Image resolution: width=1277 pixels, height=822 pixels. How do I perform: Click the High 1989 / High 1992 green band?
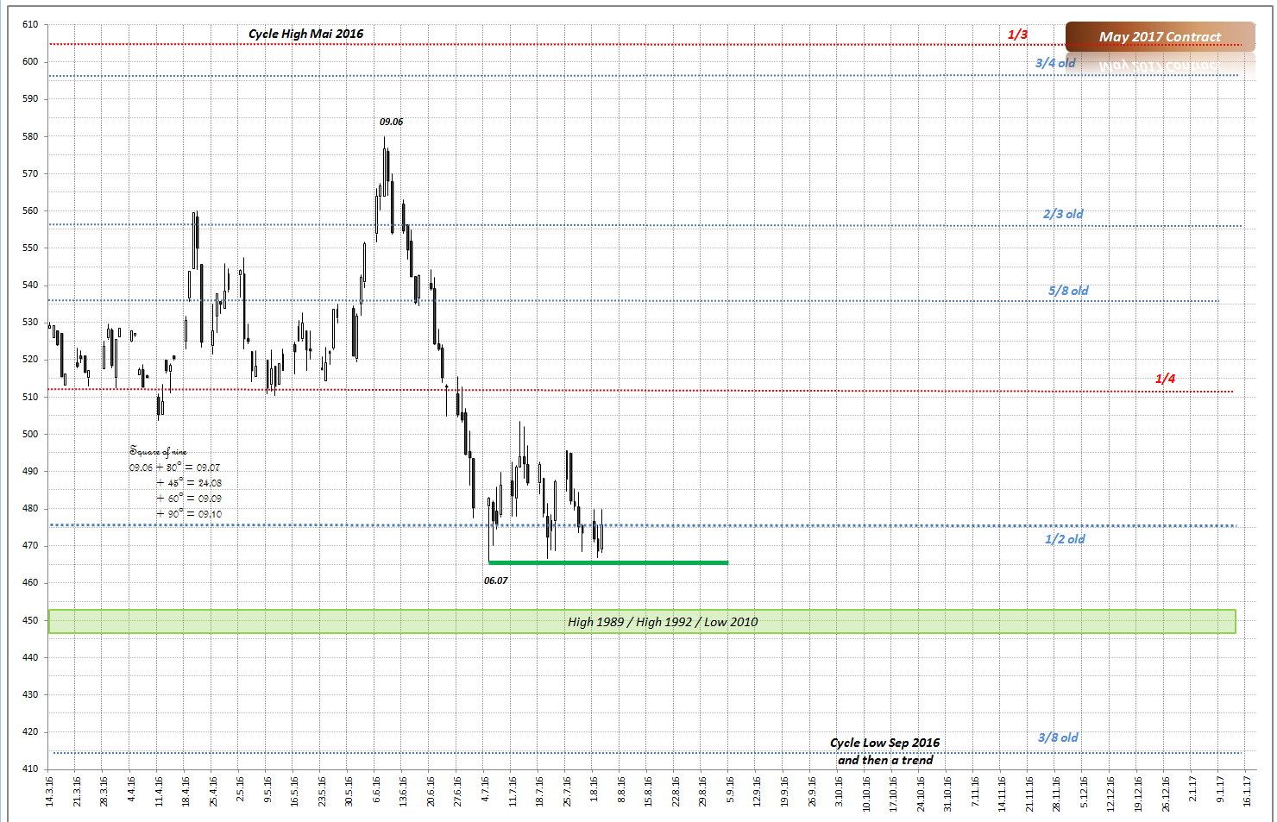click(662, 622)
